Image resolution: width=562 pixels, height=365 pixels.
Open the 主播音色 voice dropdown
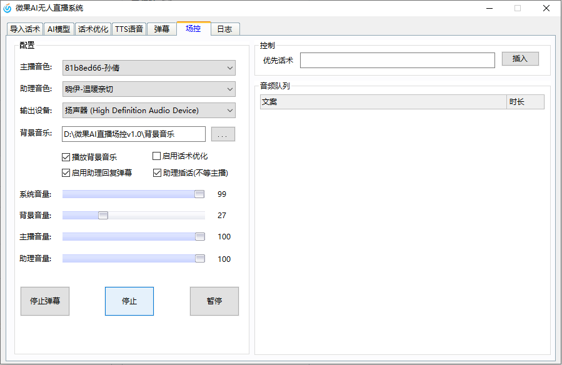click(149, 68)
